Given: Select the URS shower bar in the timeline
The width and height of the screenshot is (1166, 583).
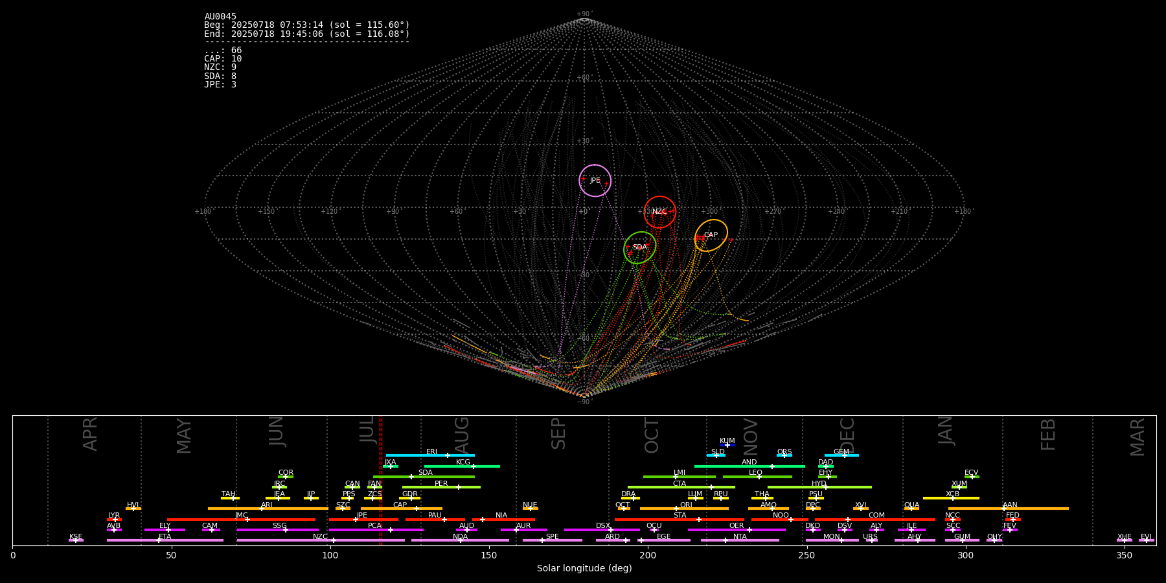Looking at the screenshot, I should coord(871,540).
